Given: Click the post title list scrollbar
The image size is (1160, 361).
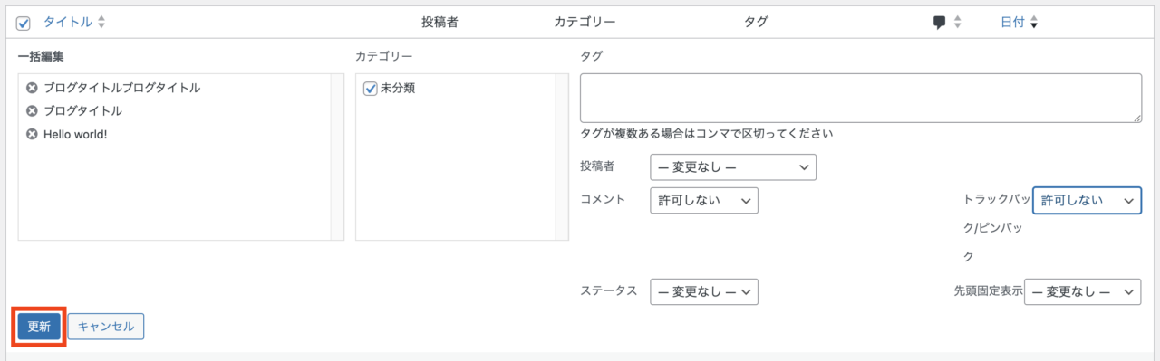Looking at the screenshot, I should (337, 157).
